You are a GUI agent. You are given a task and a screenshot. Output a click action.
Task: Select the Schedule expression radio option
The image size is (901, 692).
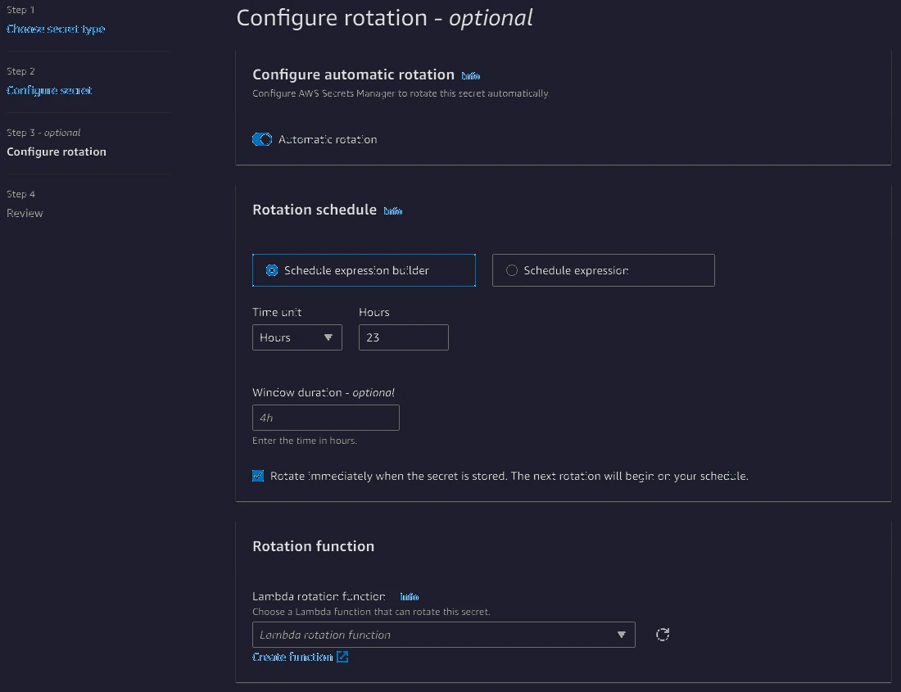pos(604,270)
